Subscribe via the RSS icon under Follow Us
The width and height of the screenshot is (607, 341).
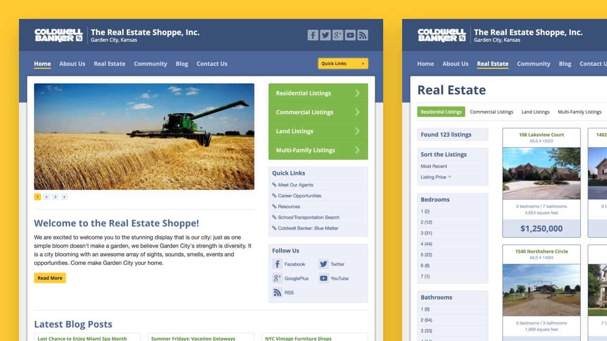(x=277, y=293)
